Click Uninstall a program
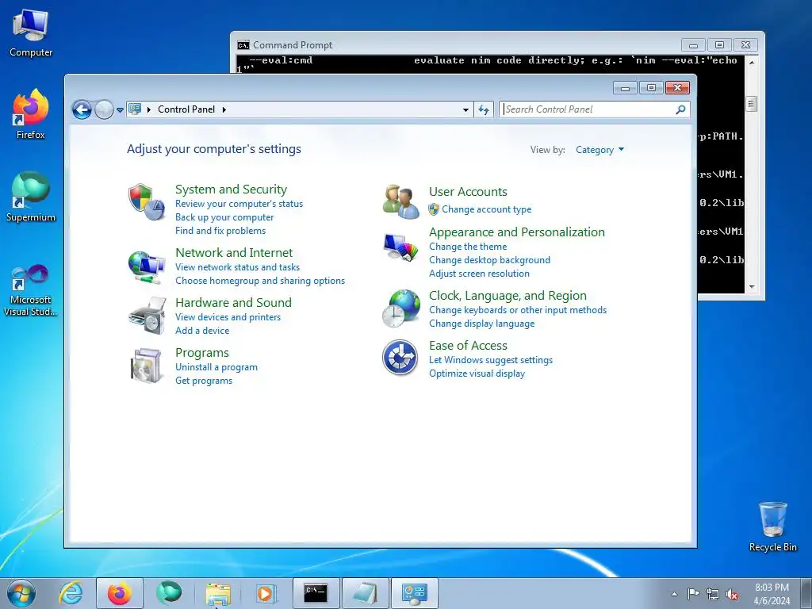 (216, 367)
